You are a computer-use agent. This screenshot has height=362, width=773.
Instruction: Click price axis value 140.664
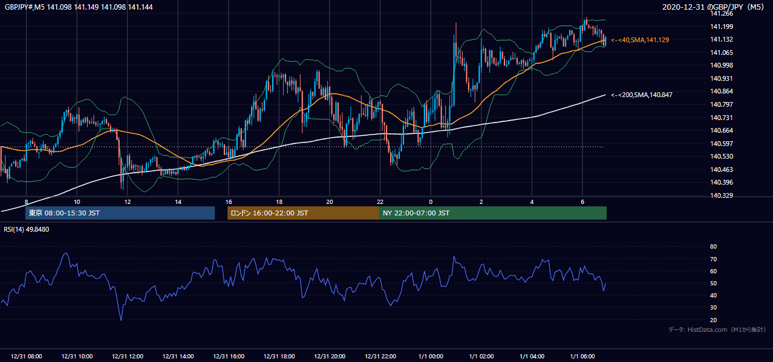pyautogui.click(x=721, y=130)
